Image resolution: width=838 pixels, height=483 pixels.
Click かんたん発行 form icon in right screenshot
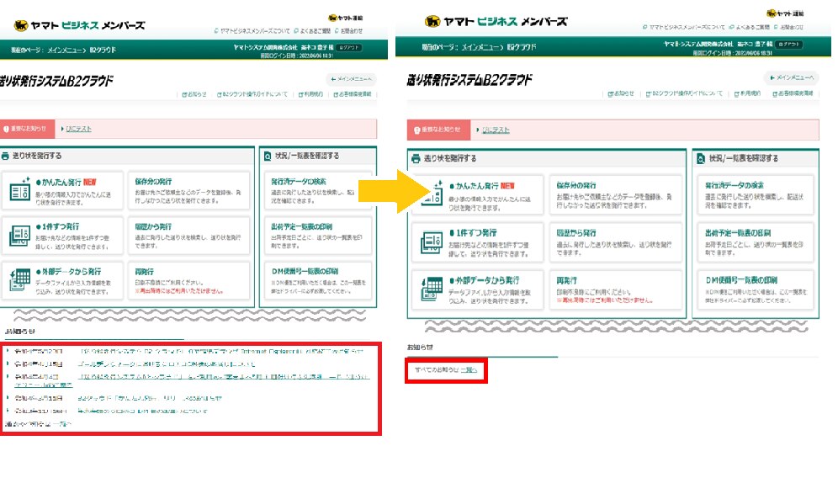[x=432, y=194]
